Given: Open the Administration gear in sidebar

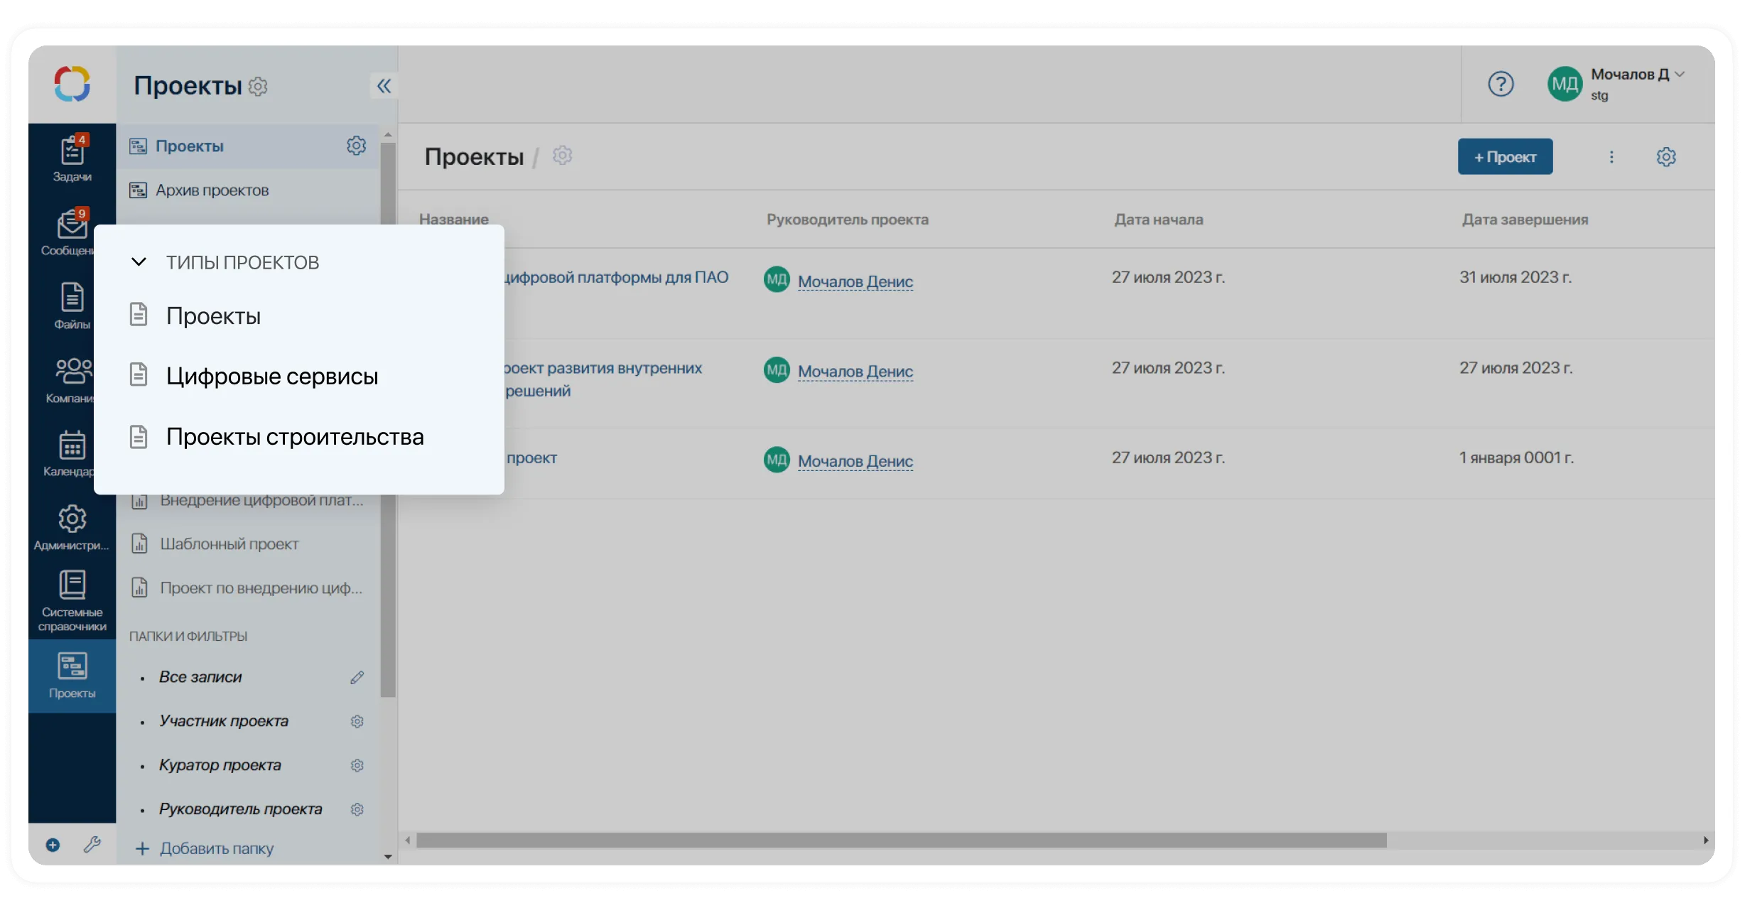Looking at the screenshot, I should pyautogui.click(x=72, y=526).
